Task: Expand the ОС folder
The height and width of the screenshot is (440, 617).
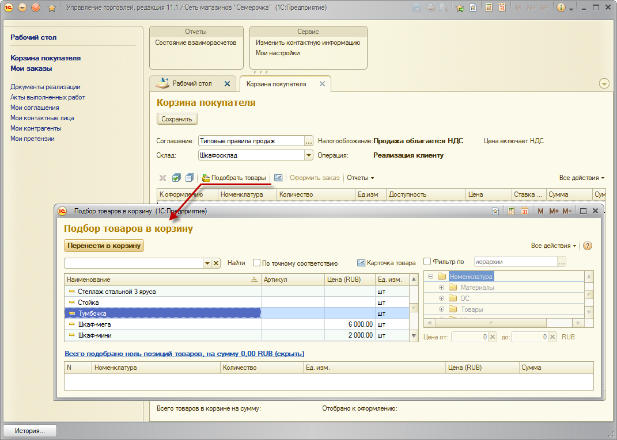Action: click(441, 298)
